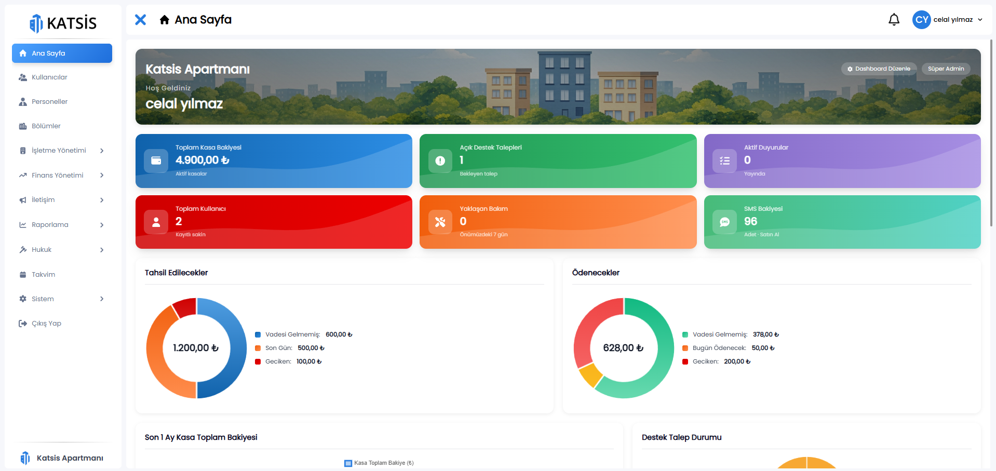
Task: Click the Son Gün 500,00 ₺ legend entry
Action: tap(290, 348)
